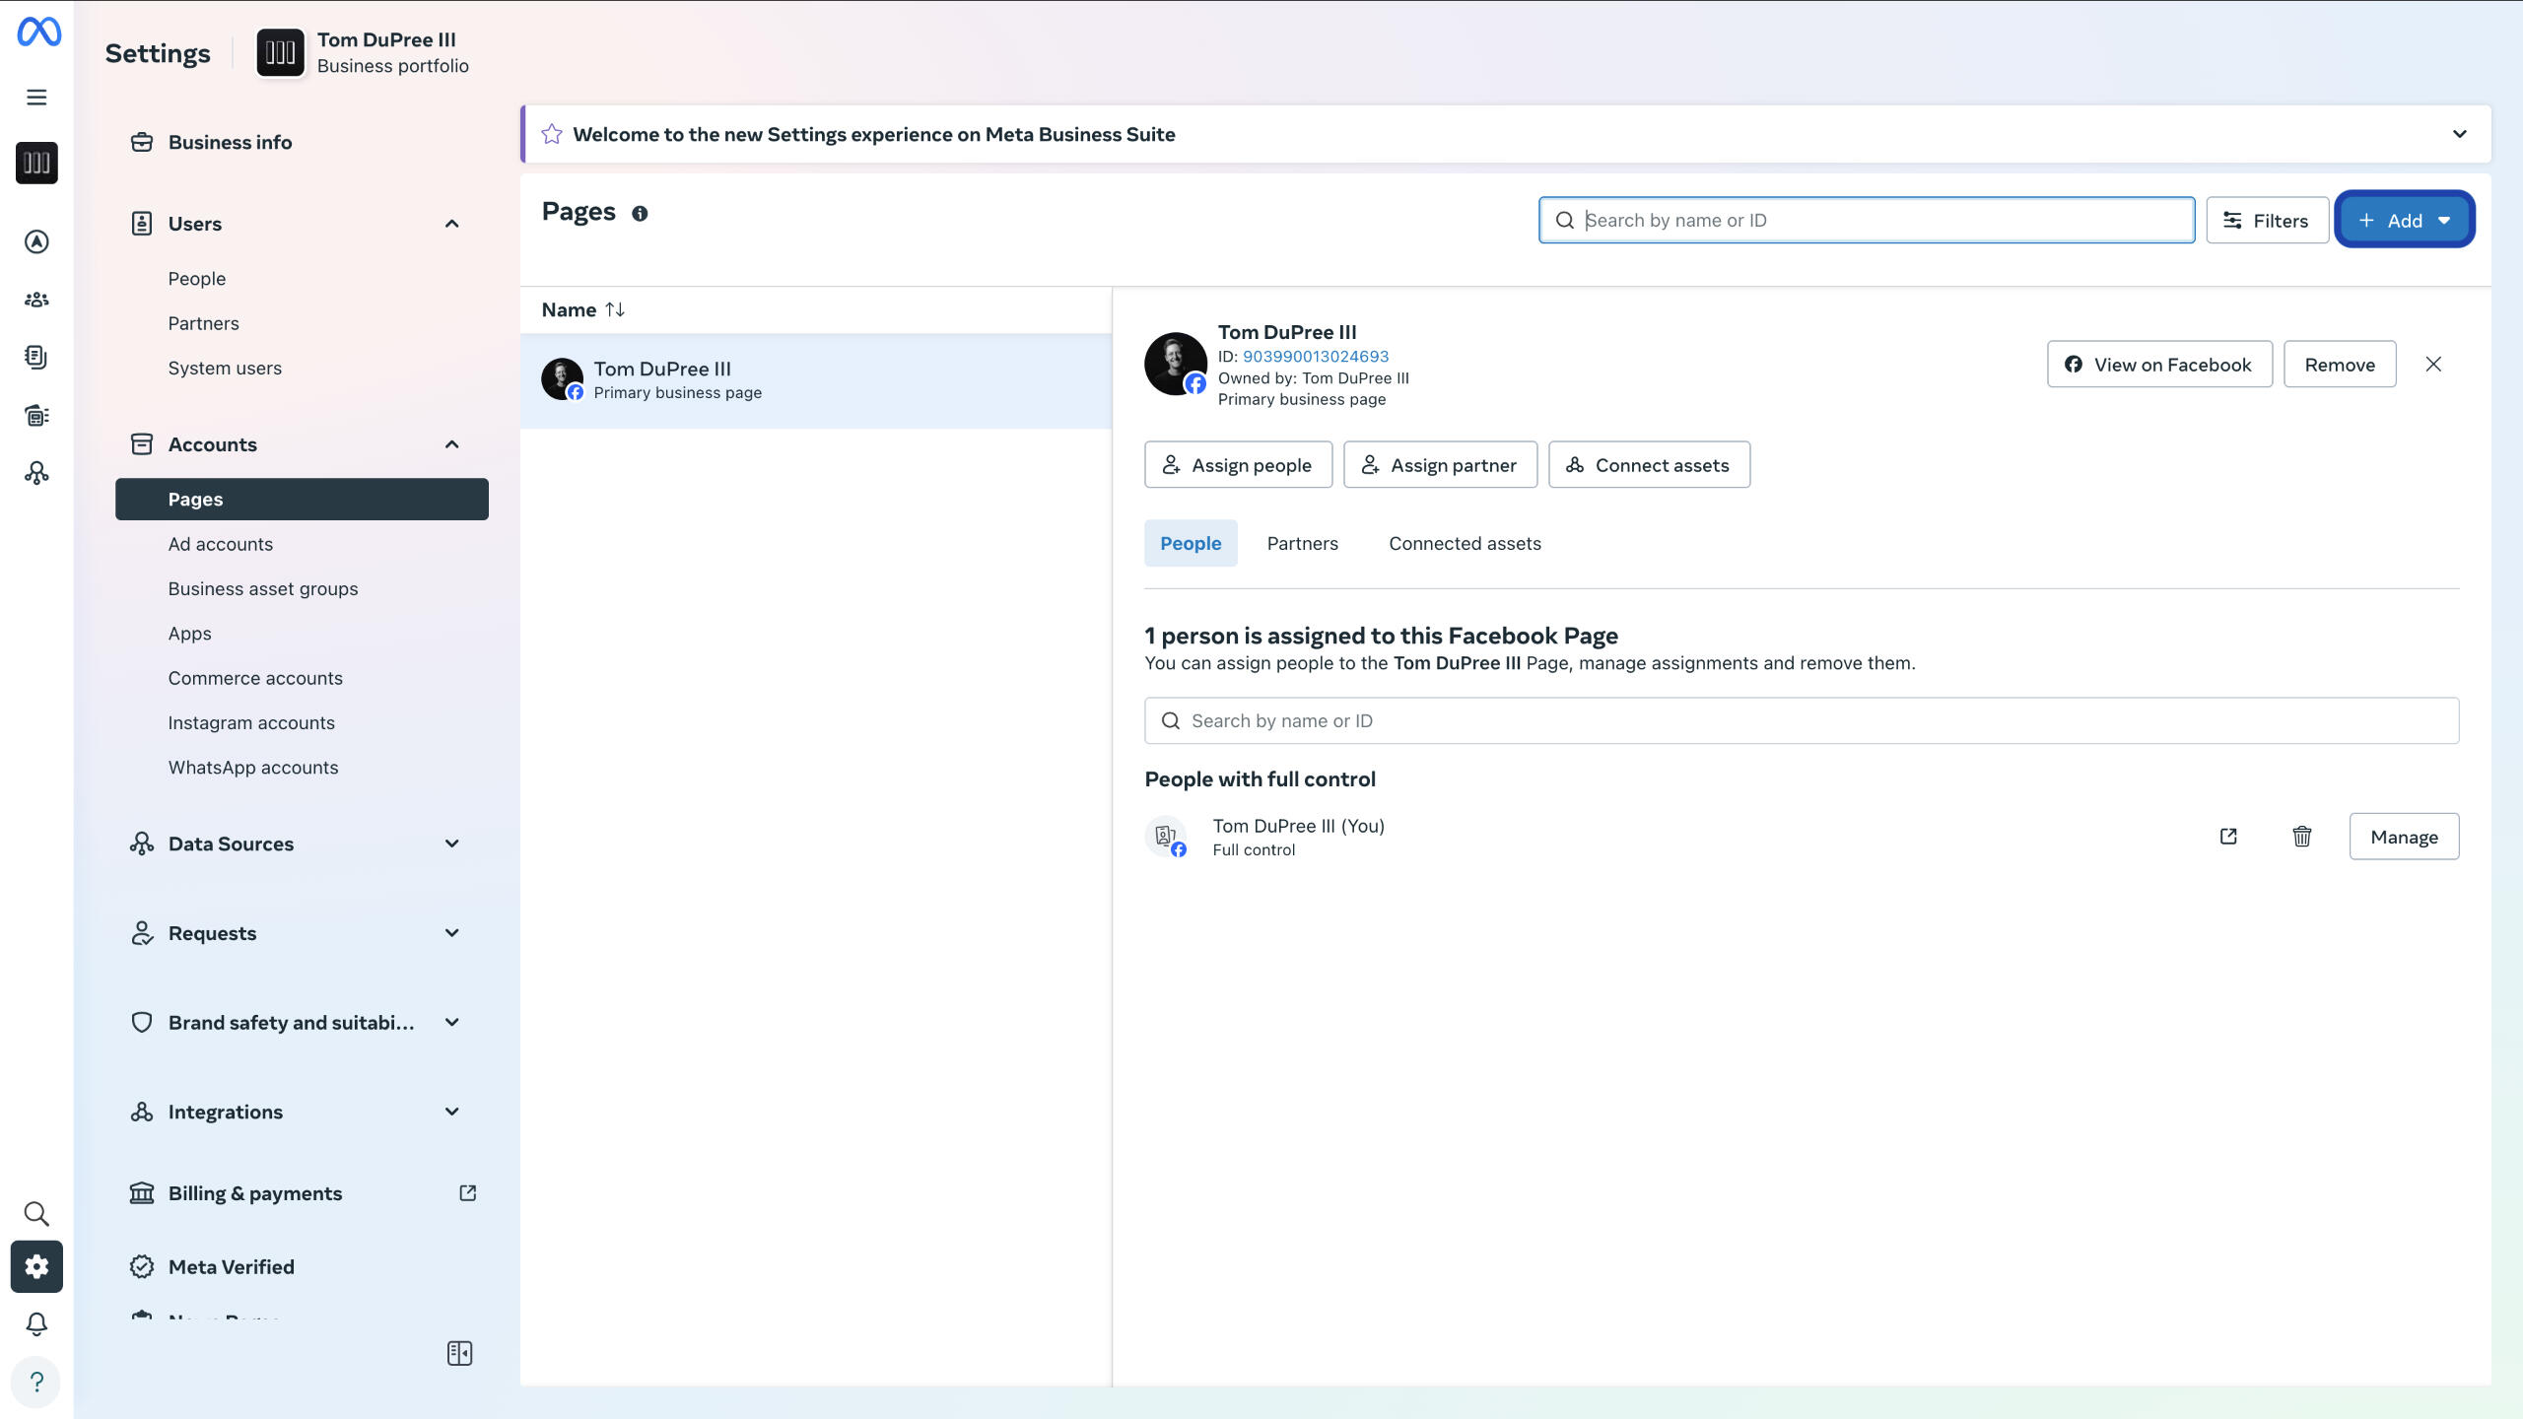Click the Pages info icon
The image size is (2523, 1419).
640,214
